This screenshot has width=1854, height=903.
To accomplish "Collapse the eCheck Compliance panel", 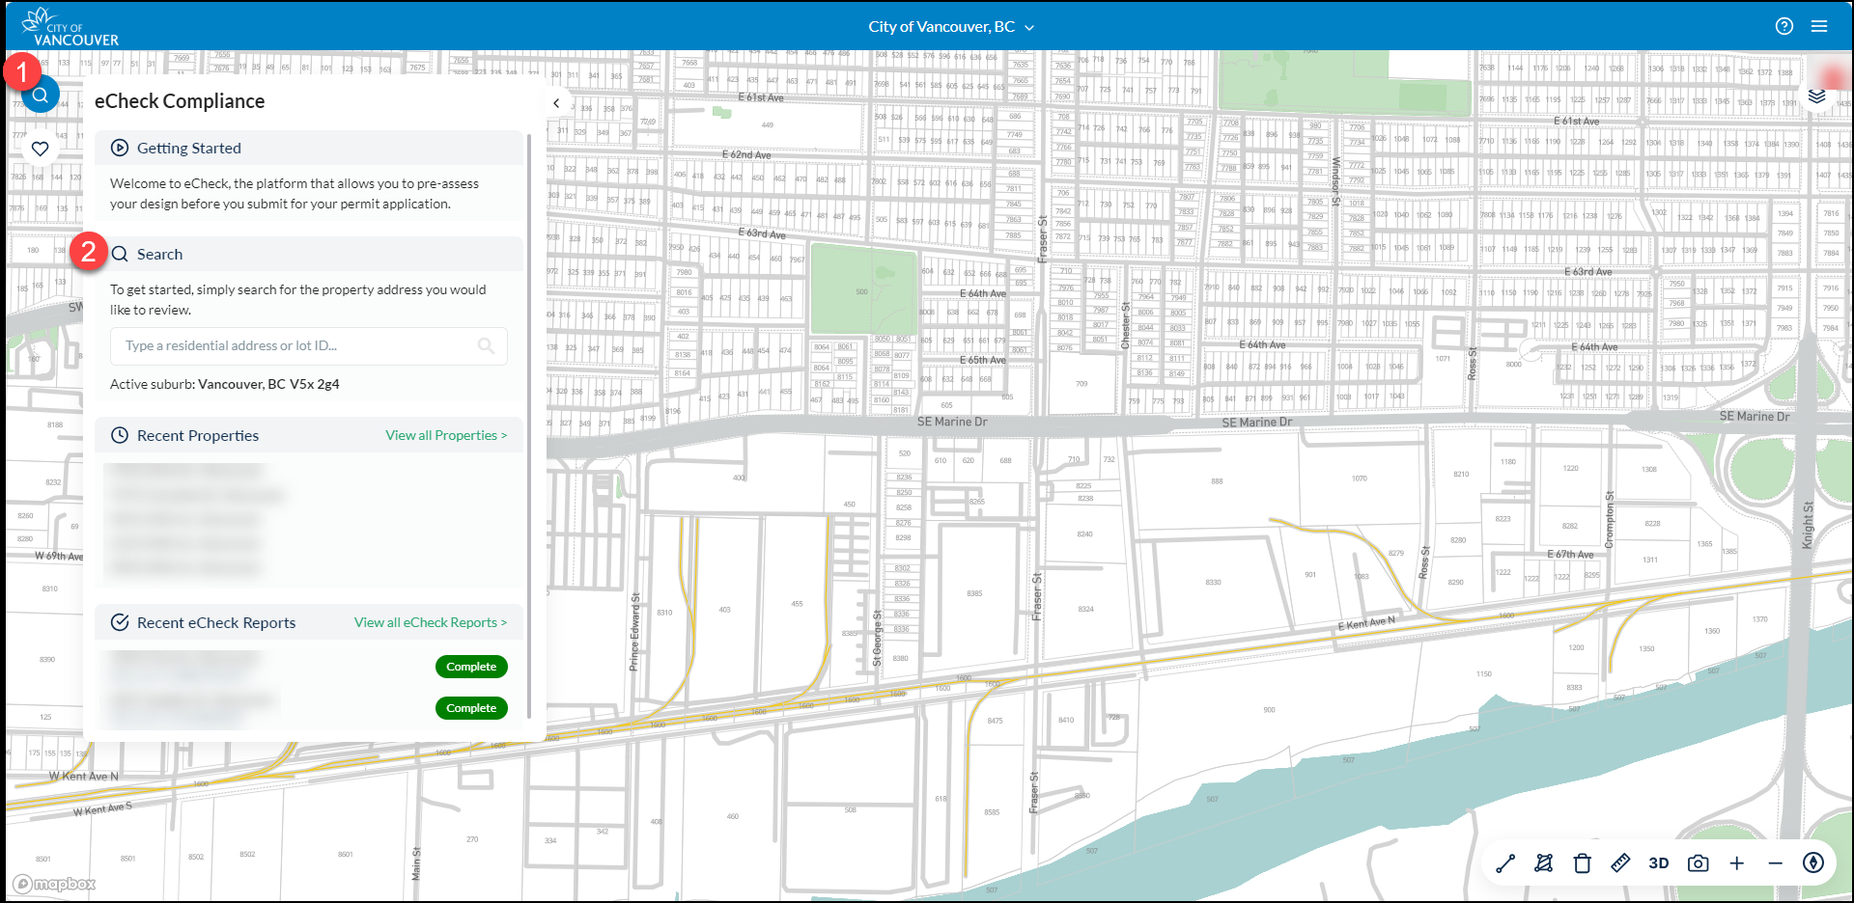I will click(556, 102).
